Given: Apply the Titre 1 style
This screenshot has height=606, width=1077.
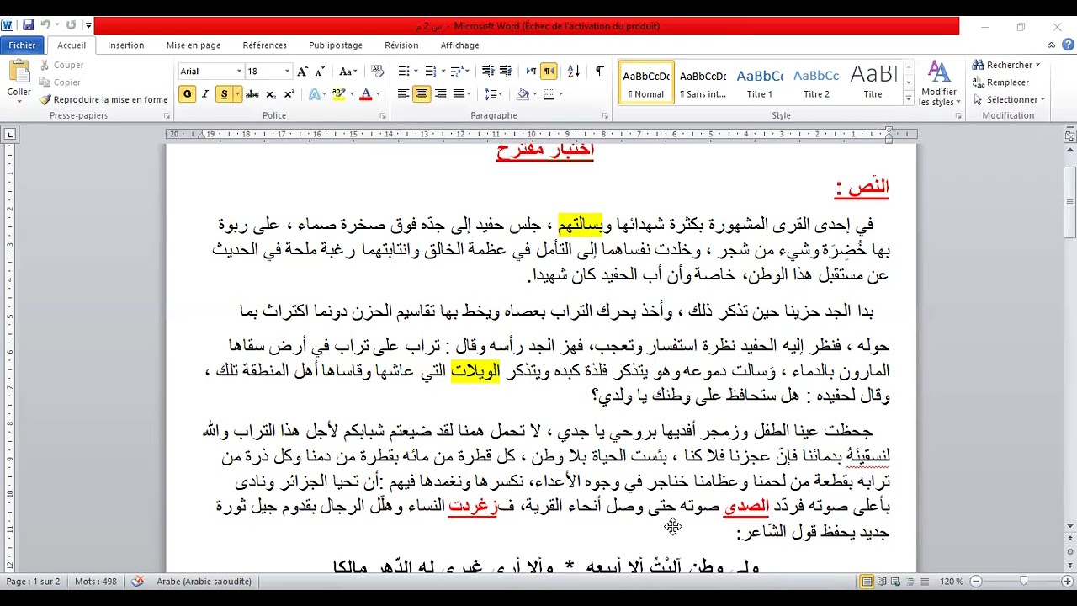Looking at the screenshot, I should 760,82.
